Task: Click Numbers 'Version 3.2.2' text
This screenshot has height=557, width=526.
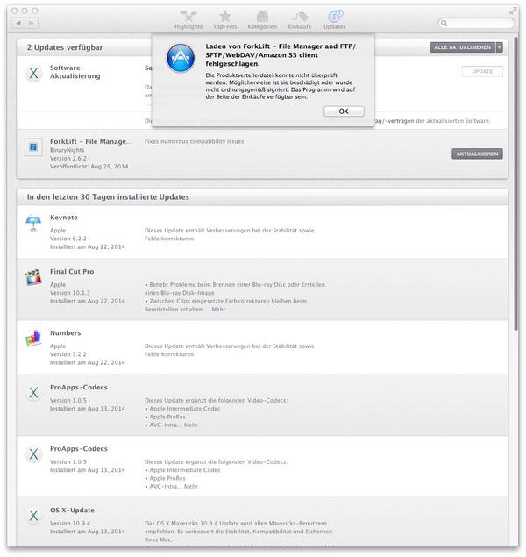Action: point(68,354)
